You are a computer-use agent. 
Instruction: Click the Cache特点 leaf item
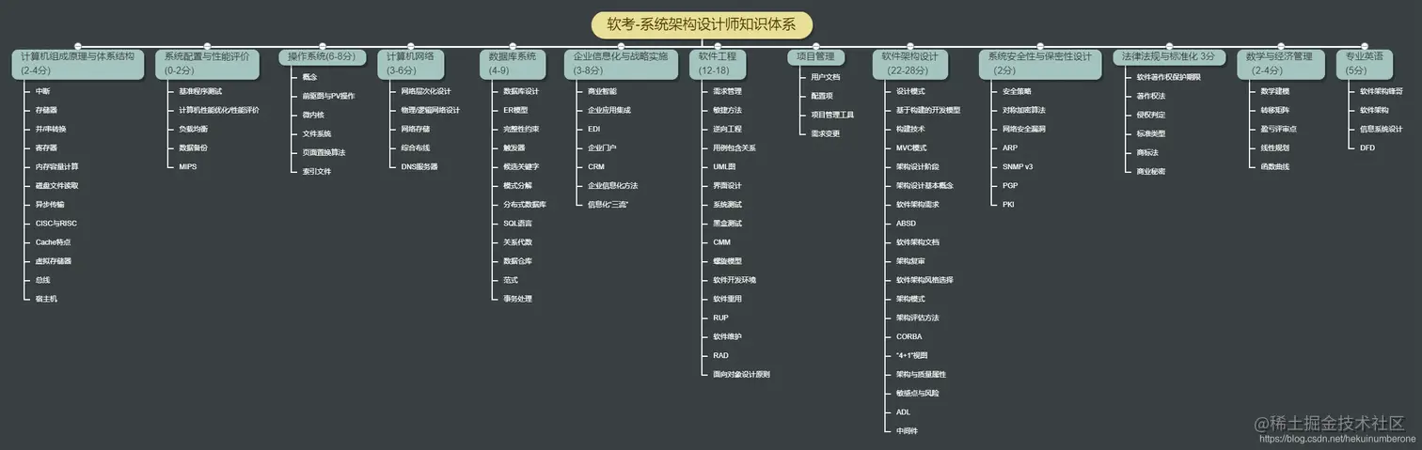53,241
